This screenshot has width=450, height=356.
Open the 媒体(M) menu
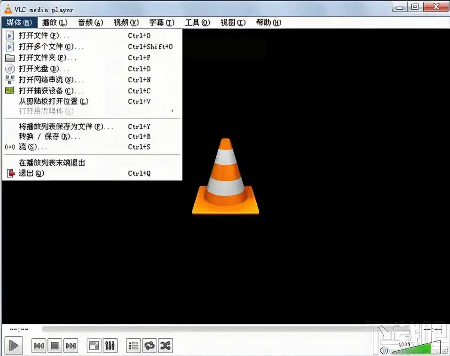19,23
